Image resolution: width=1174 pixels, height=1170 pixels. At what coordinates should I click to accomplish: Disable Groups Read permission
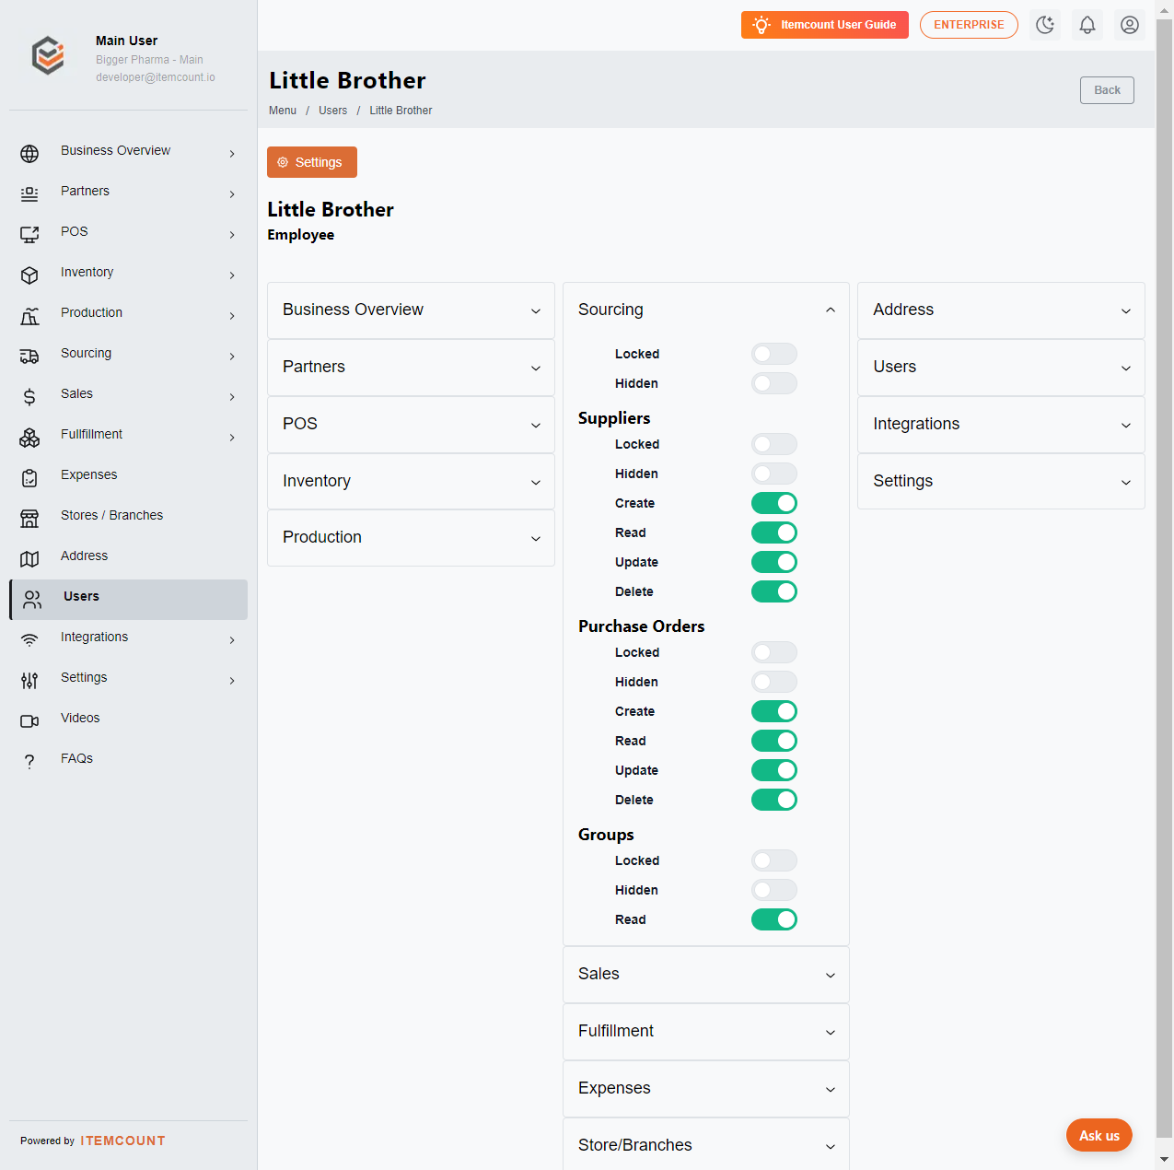pyautogui.click(x=774, y=919)
